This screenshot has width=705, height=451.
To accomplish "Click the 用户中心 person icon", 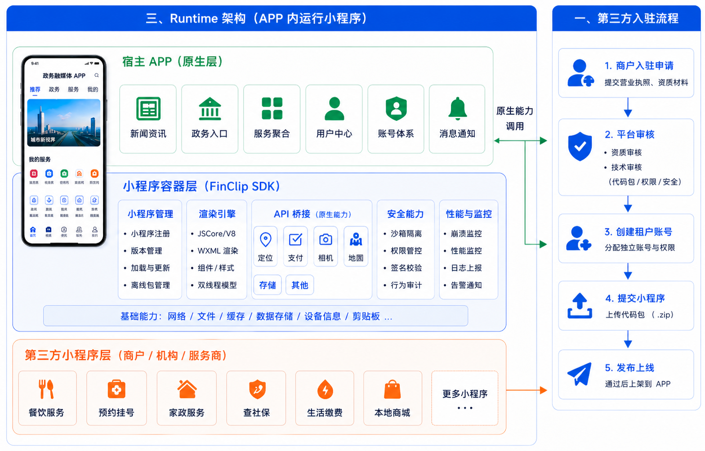I will click(x=334, y=109).
